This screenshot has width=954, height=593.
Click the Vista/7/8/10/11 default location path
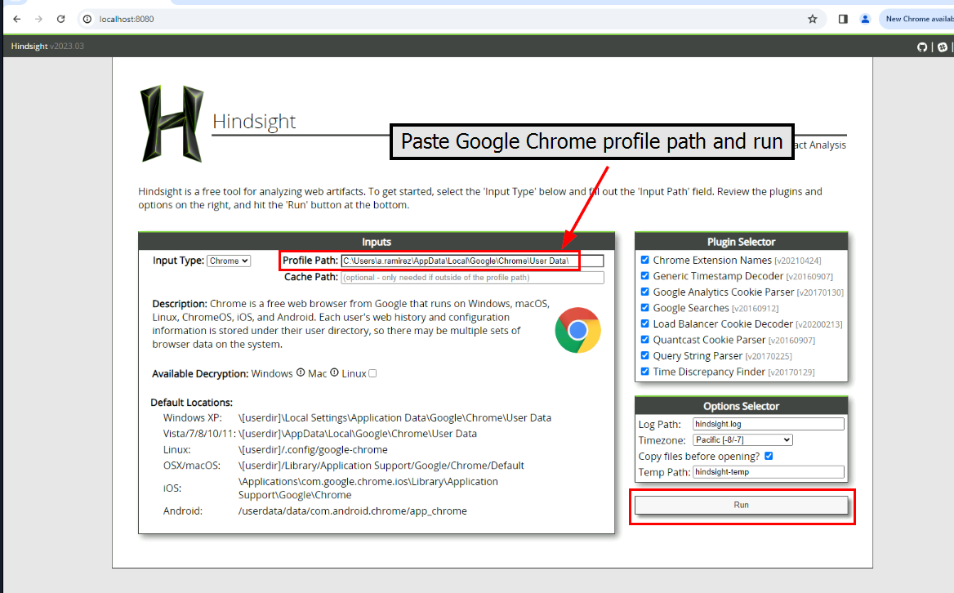point(358,434)
